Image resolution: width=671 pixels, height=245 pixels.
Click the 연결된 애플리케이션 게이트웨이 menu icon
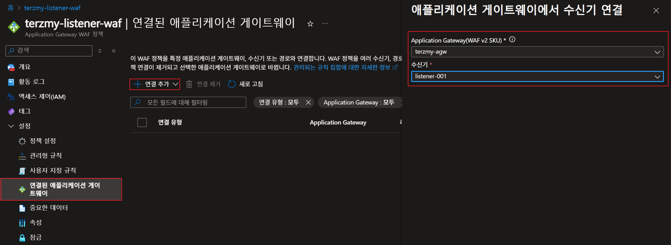point(22,189)
